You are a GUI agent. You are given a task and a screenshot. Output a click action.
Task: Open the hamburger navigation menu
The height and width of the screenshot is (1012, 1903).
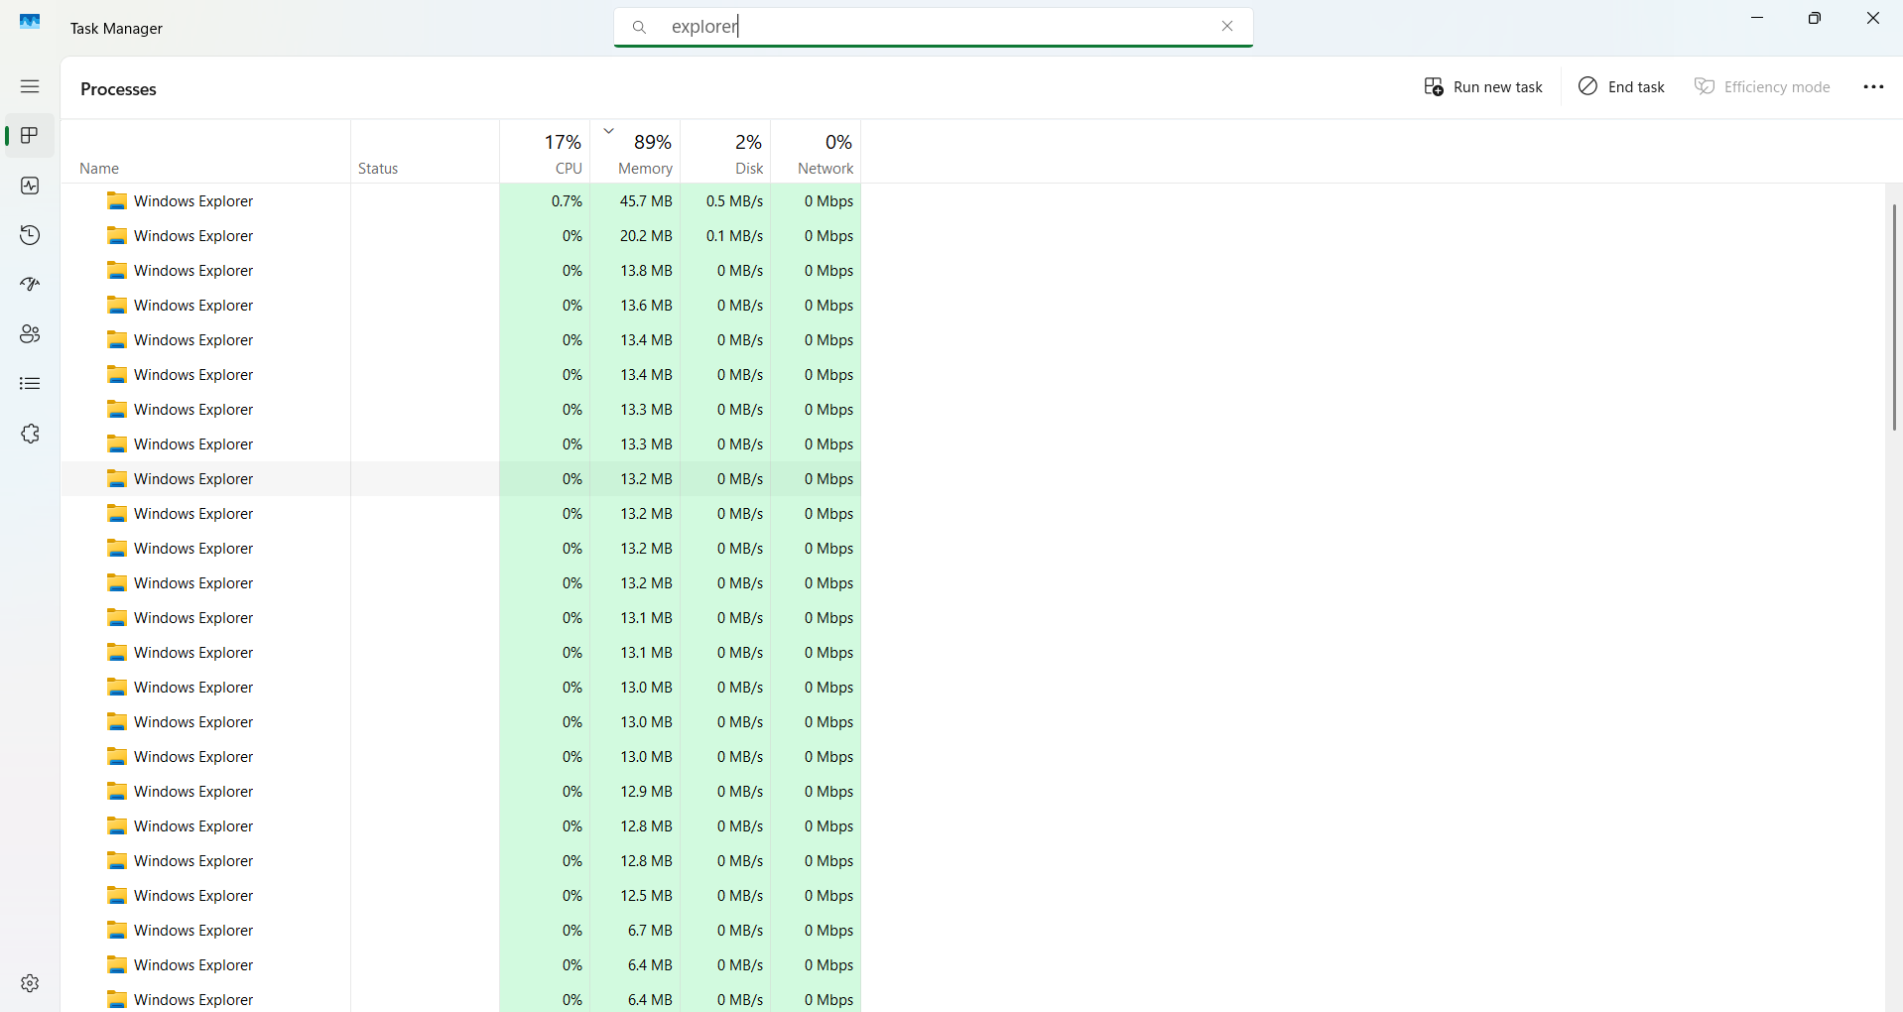pos(30,86)
